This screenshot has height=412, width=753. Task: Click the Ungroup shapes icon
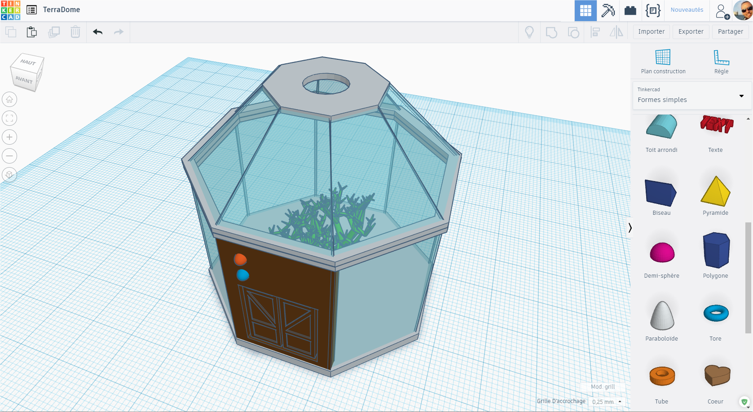[x=573, y=32]
